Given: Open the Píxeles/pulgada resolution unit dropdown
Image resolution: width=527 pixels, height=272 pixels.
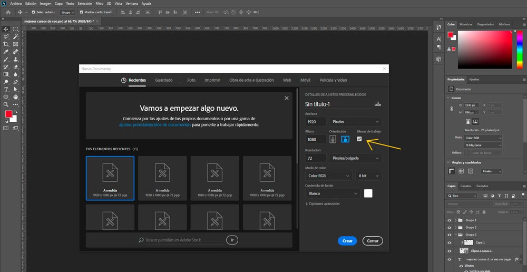Looking at the screenshot, I should click(x=355, y=158).
